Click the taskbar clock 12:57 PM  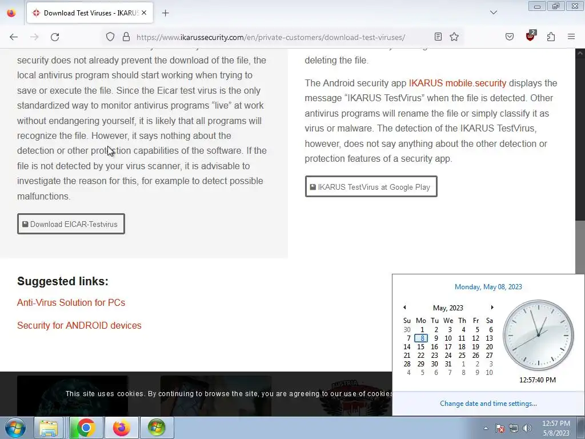click(556, 428)
